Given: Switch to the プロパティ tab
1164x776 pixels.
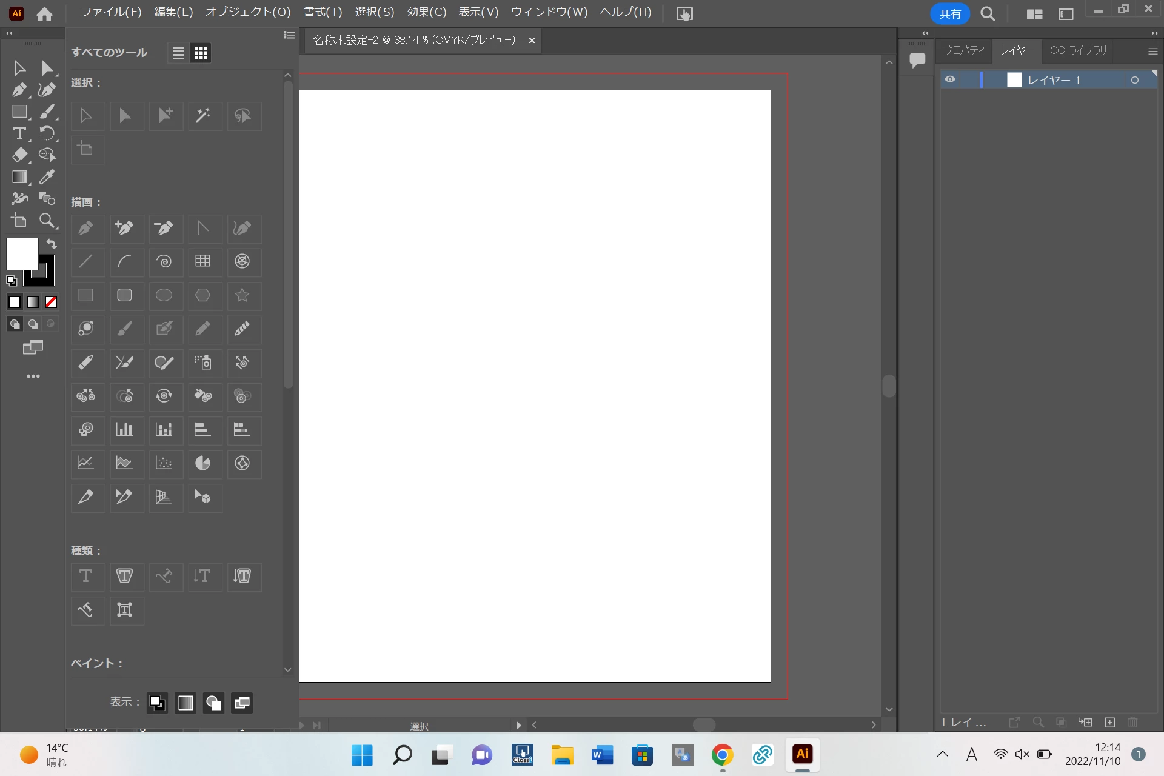Looking at the screenshot, I should pos(963,50).
